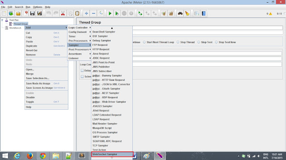Screen dimensions: 286x160
Task: Click the Save As toolbar icon
Action: pyautogui.click(x=40, y=13)
